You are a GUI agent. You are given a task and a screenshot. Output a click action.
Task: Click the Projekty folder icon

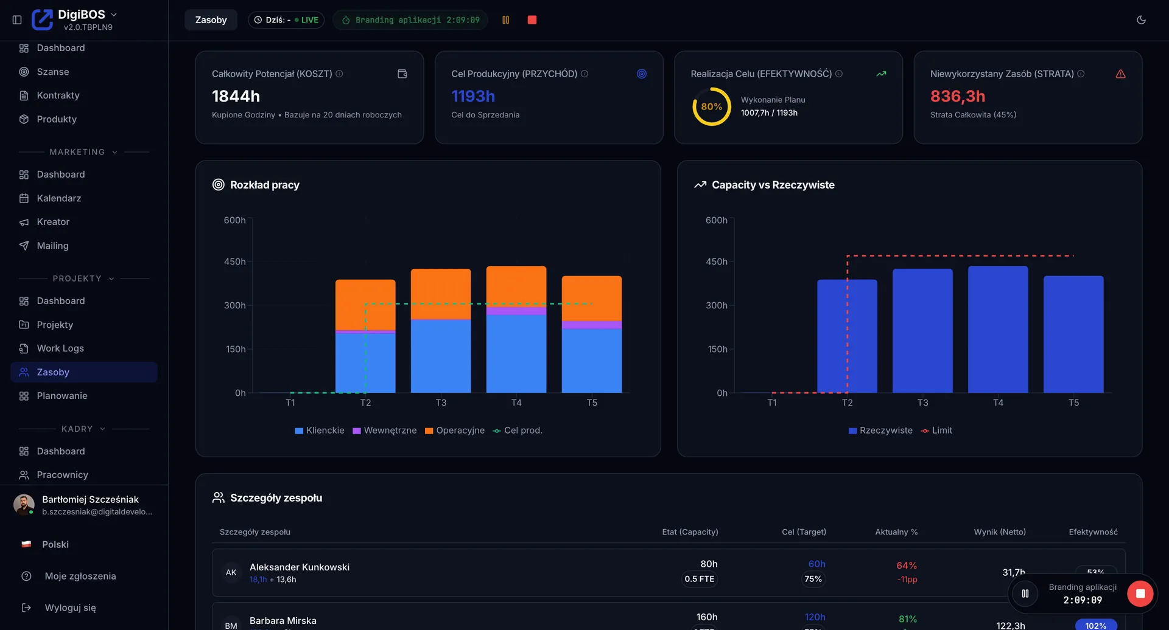point(24,325)
